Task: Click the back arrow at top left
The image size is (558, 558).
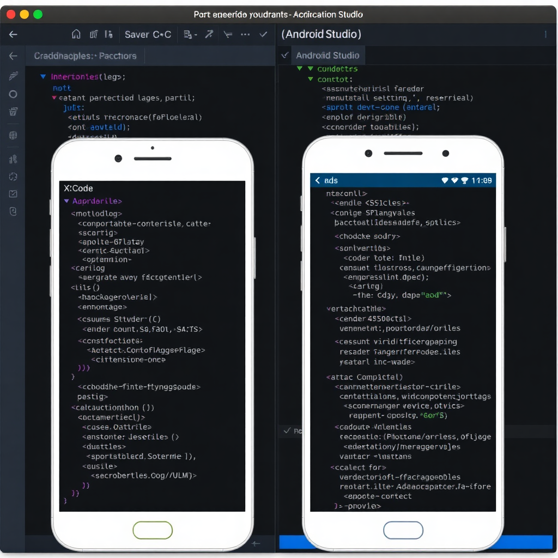Action: 12,34
